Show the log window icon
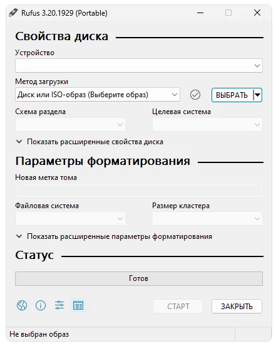 pos(78,305)
